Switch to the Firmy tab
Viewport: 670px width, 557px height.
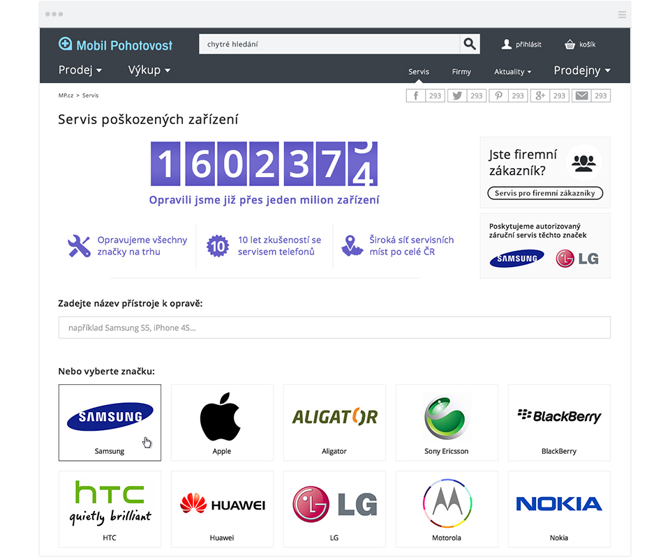461,72
